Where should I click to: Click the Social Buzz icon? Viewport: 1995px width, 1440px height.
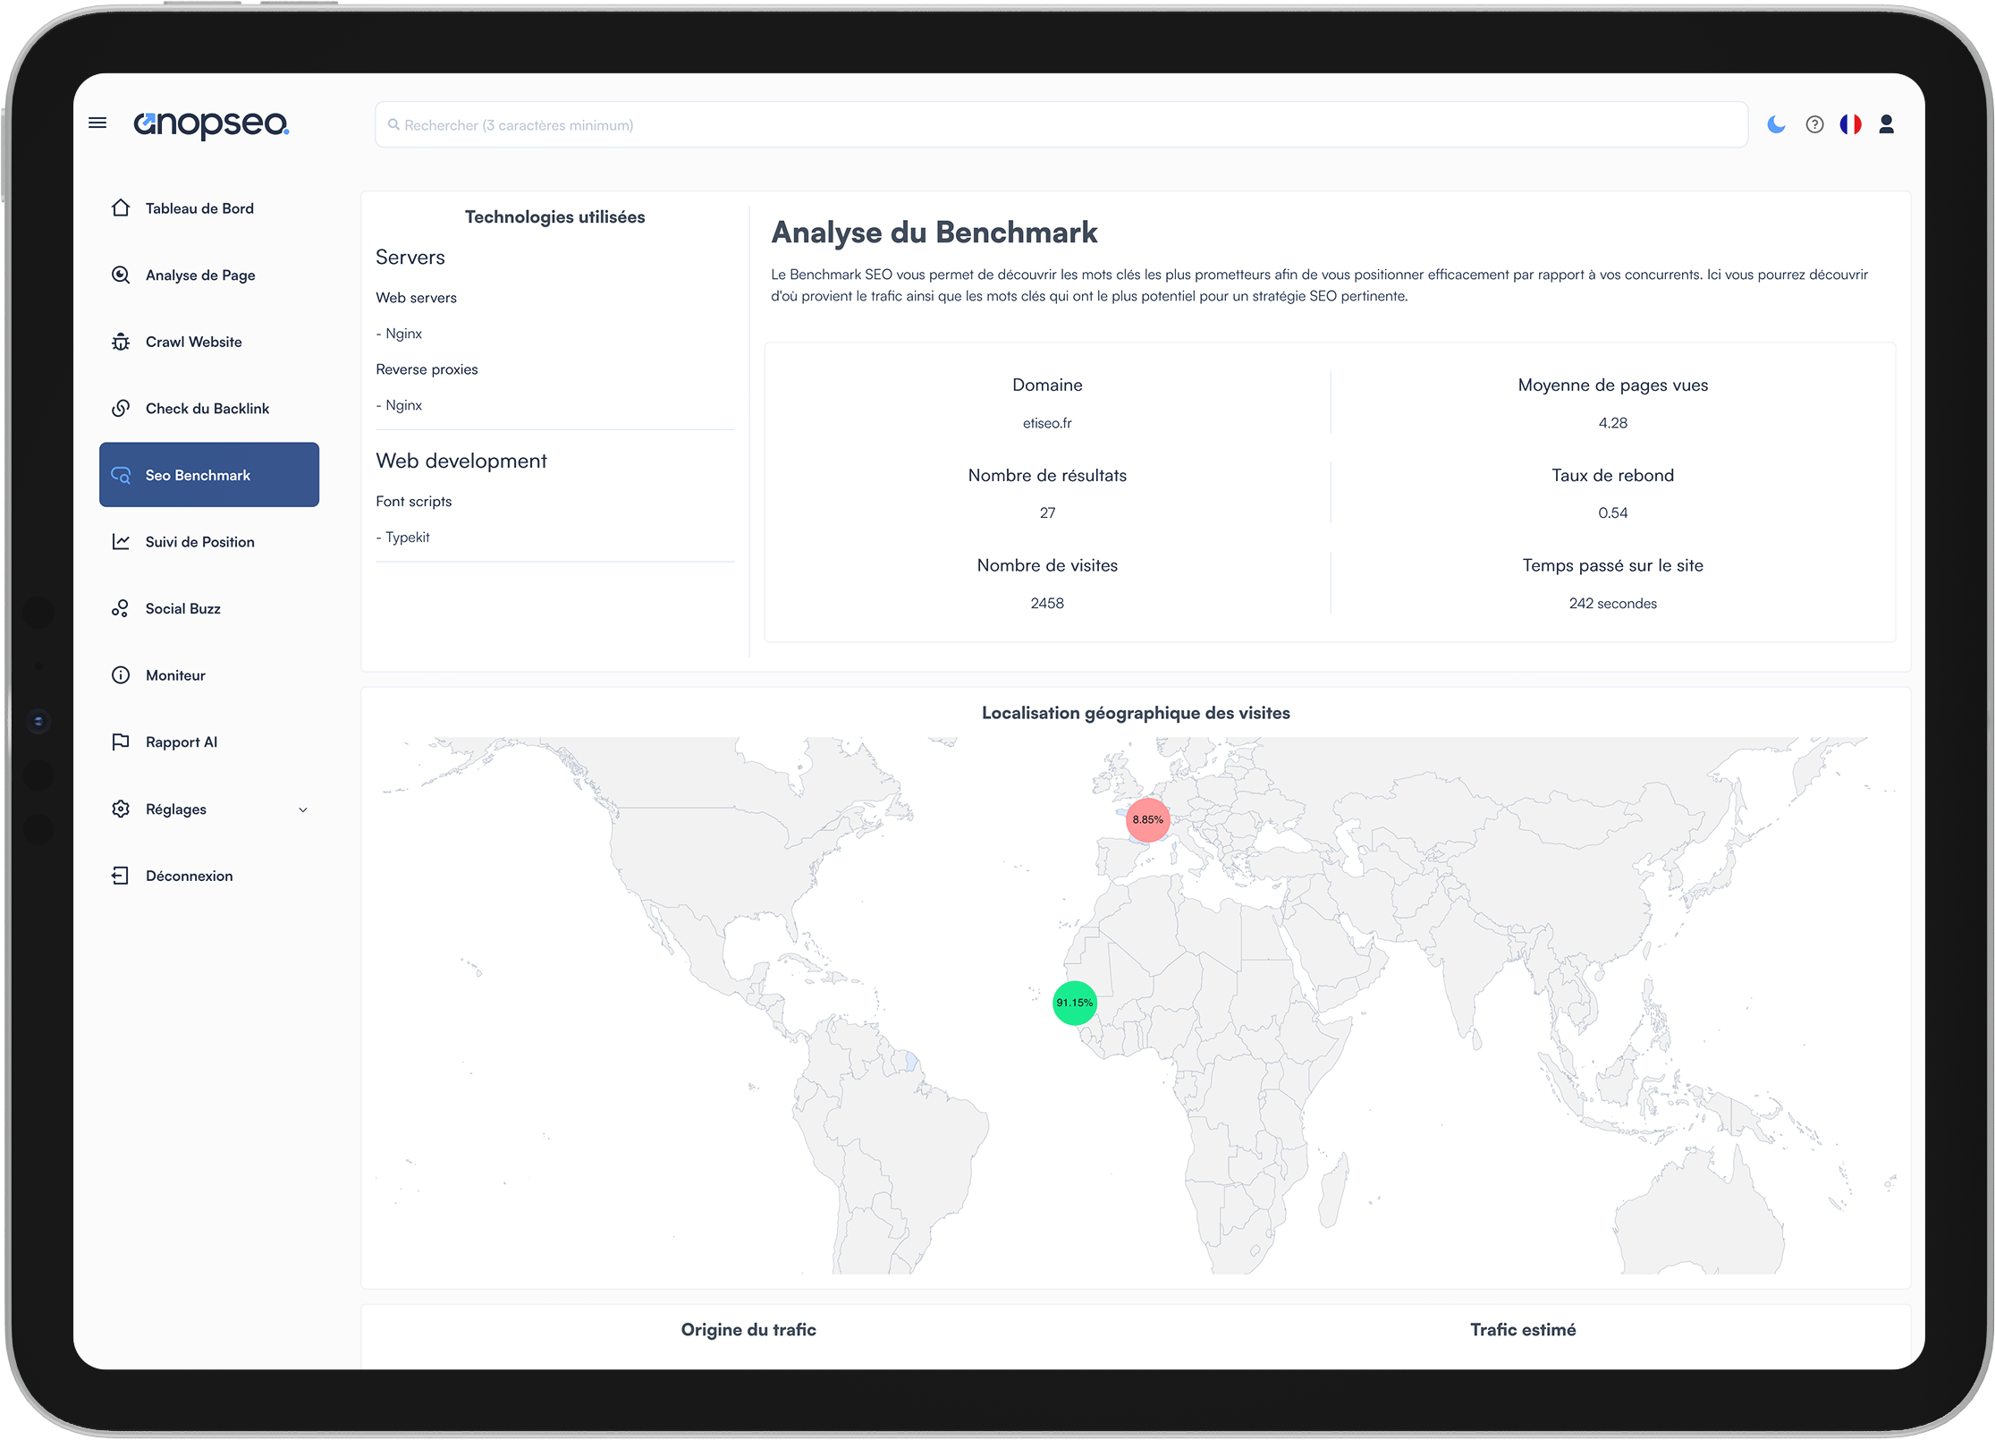[x=121, y=608]
